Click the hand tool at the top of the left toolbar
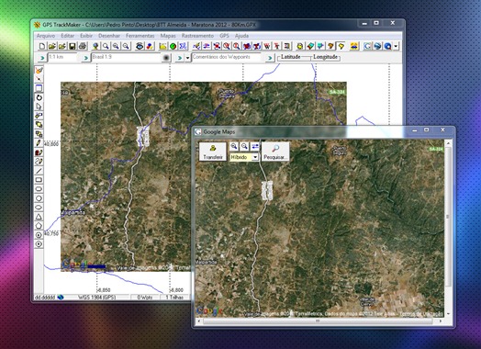Image resolution: width=481 pixels, height=349 pixels. point(39,71)
